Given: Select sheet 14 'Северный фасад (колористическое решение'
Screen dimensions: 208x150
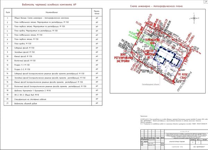Looking at the screenshot, I should pos(53,74).
